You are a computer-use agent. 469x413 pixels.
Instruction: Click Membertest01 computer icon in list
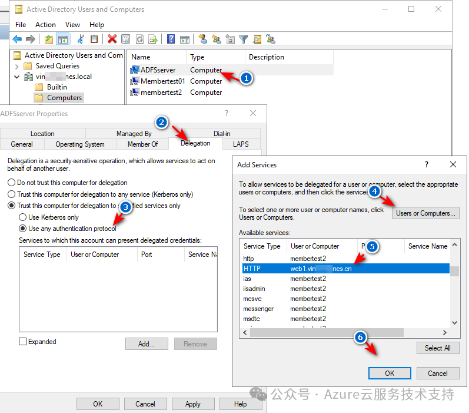[x=135, y=81]
